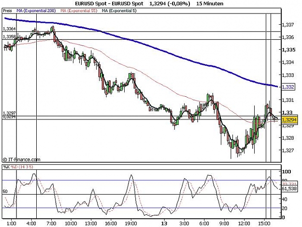302x227 pixels.
Task: Click the '1,337' price axis label
Action: [x=288, y=25]
